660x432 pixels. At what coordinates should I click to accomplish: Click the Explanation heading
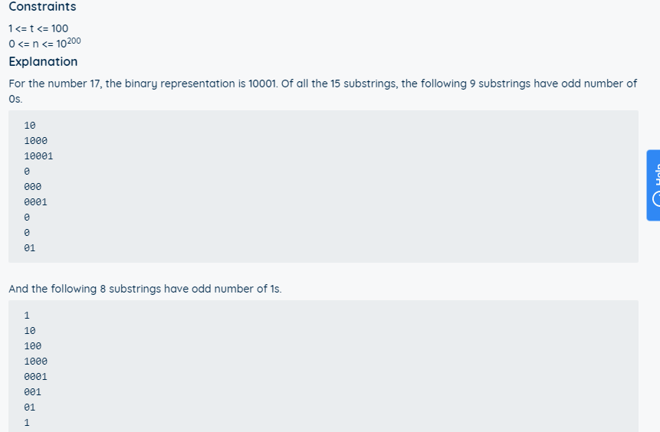click(x=43, y=61)
